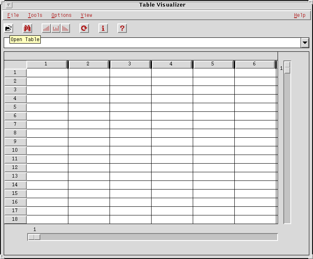Open the binoculars search tool
The width and height of the screenshot is (313, 259).
[27, 28]
